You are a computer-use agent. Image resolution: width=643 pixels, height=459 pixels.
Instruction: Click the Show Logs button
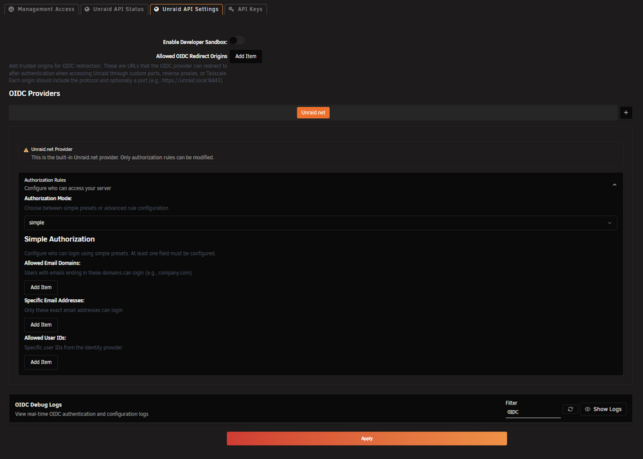[603, 409]
